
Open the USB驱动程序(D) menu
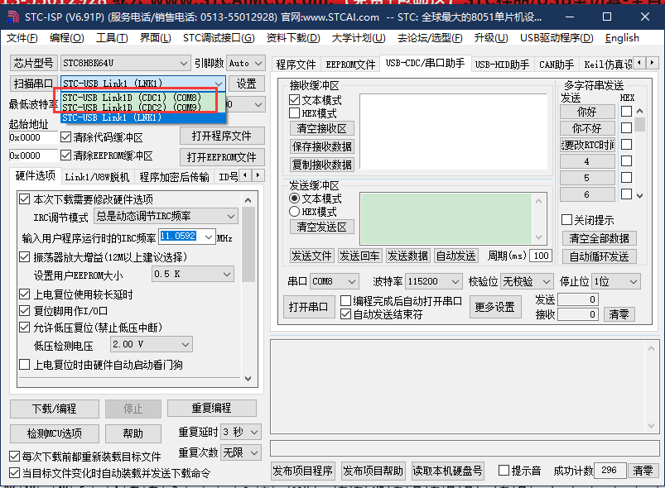tap(557, 38)
